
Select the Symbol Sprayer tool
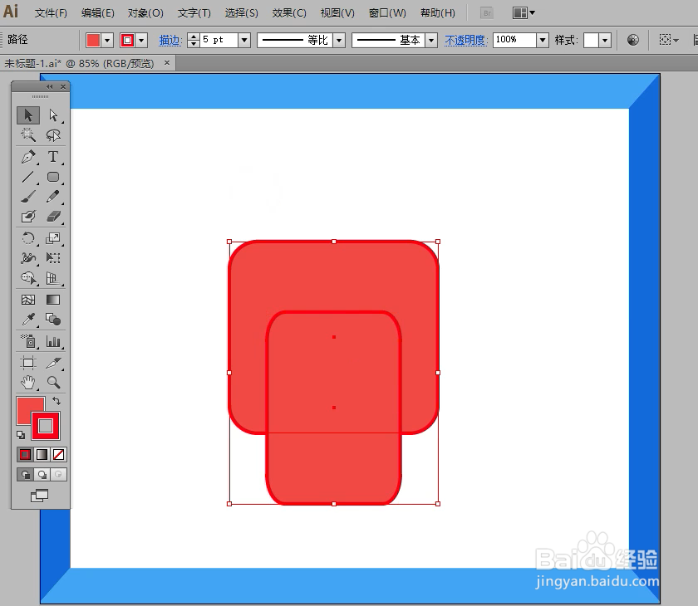(x=28, y=341)
